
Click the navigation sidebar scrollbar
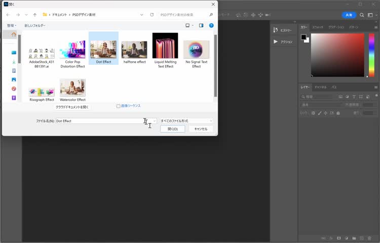(19, 49)
